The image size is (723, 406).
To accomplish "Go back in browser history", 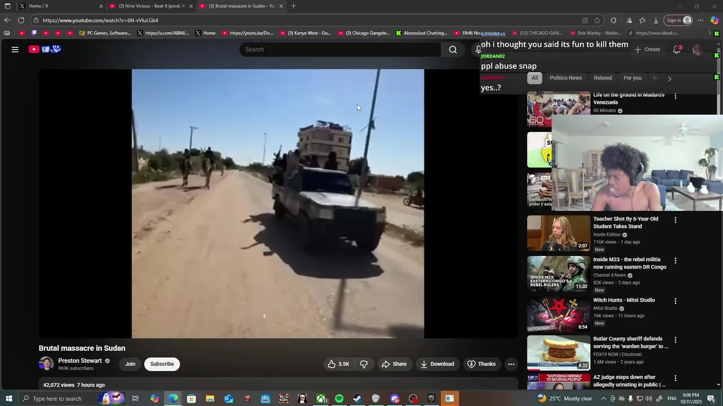I will [x=7, y=20].
